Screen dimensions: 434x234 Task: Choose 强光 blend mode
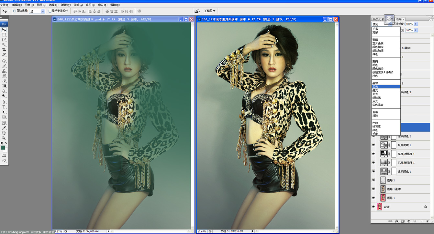pyautogui.click(x=375, y=90)
